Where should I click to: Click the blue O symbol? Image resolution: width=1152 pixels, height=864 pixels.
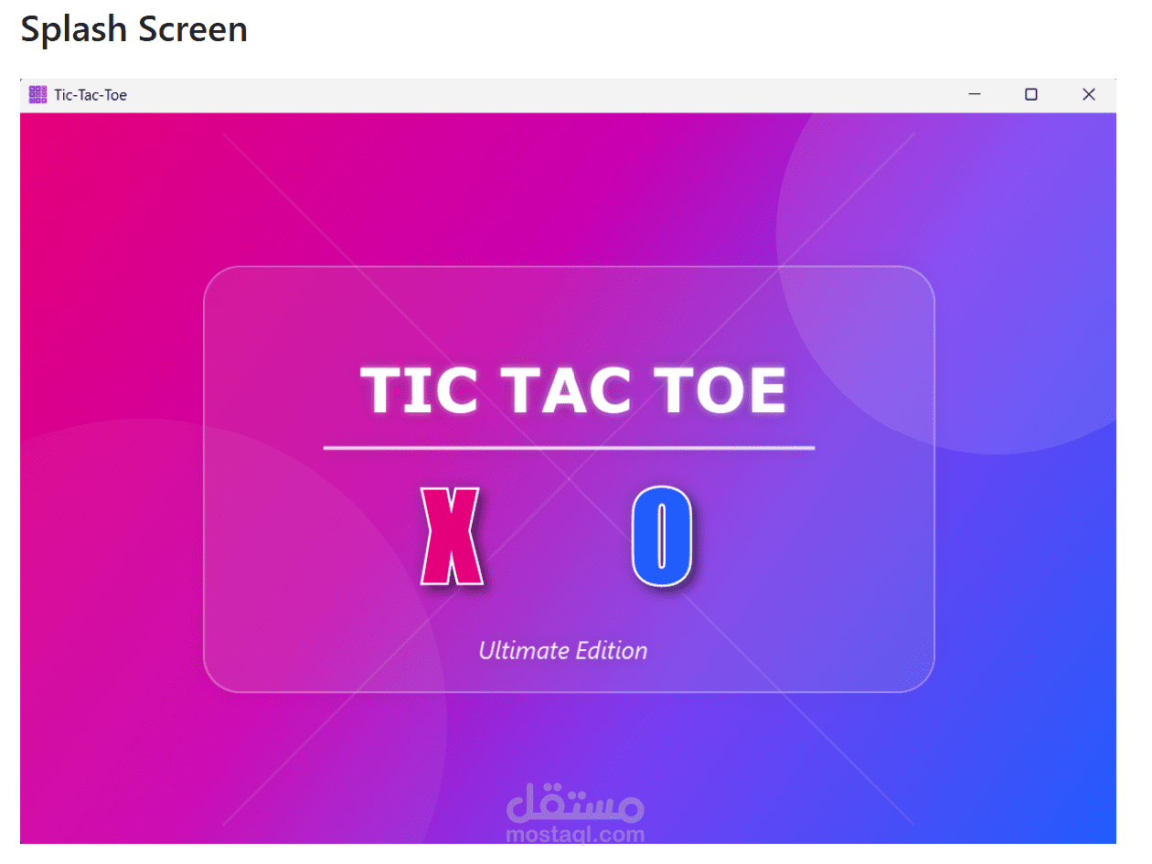click(x=662, y=537)
